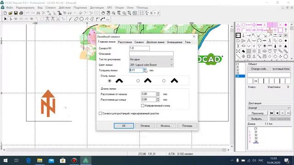Open the Азимут course dropdown
This screenshot has width=294, height=165.
pyautogui.click(x=269, y=108)
